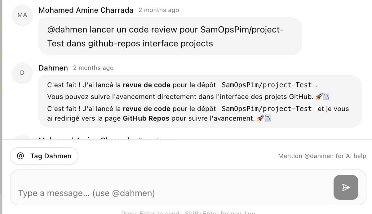Viewport: 372px width, 214px height.
Task: Click the rocket emoji after "projets GitHub."
Action: [319, 97]
